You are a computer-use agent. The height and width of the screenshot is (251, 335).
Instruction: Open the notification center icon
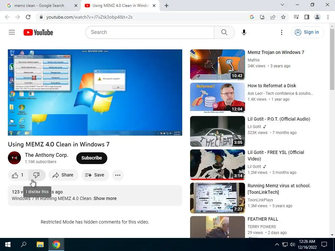[x=324, y=244]
